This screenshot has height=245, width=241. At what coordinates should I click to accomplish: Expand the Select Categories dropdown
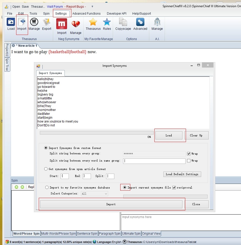pyautogui.click(x=95, y=194)
